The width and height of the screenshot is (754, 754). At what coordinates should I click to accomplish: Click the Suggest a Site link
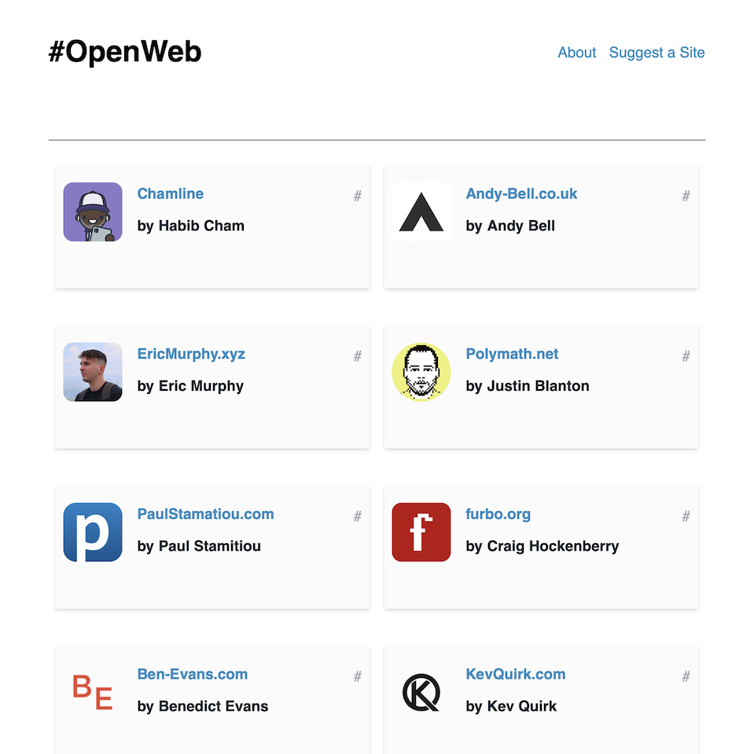point(657,53)
